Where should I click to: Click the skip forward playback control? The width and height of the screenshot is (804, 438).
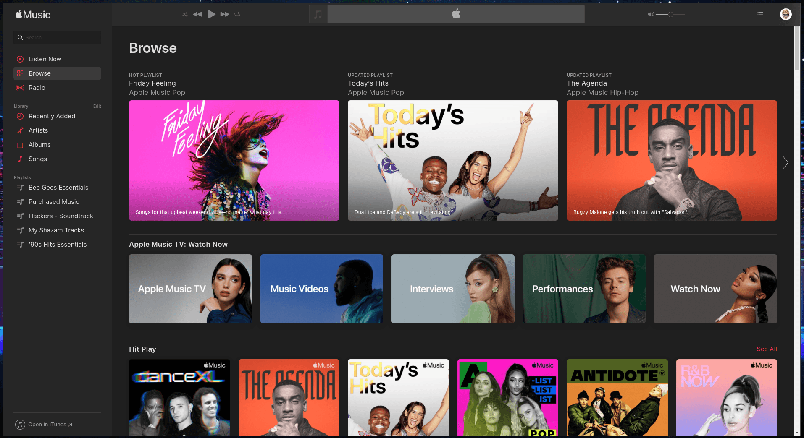225,14
